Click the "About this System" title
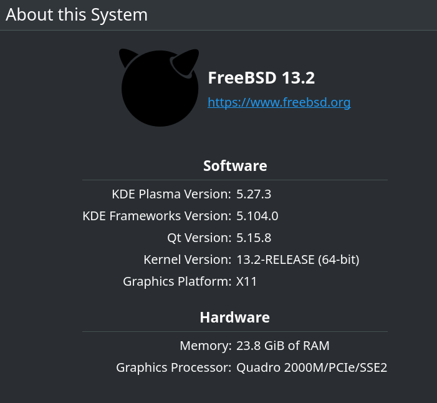This screenshot has height=403, width=437. pos(77,14)
